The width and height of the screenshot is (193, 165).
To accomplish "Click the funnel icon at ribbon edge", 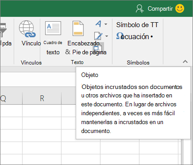I will 3,30.
